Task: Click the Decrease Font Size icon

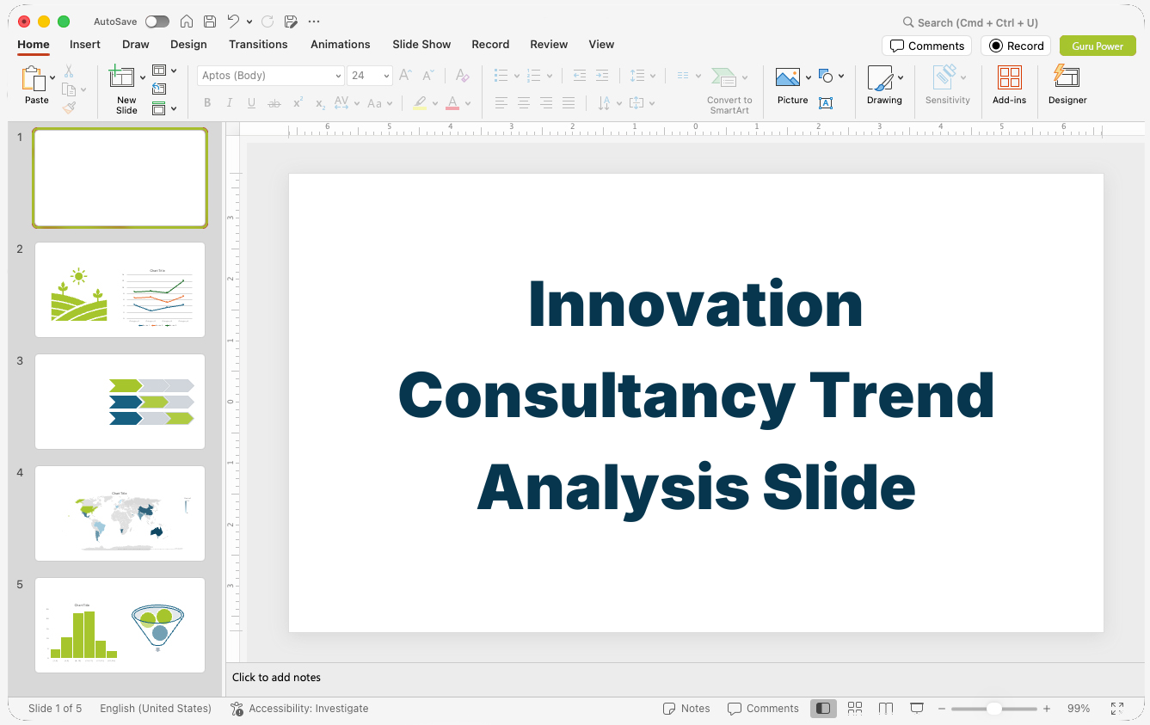Action: (x=428, y=76)
